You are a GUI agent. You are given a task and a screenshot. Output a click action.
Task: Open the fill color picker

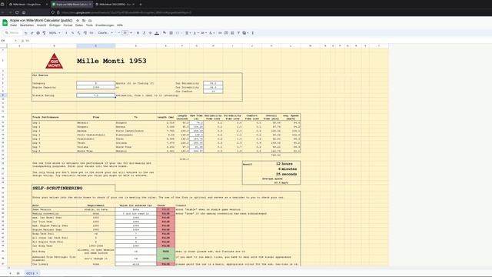pyautogui.click(x=165, y=32)
